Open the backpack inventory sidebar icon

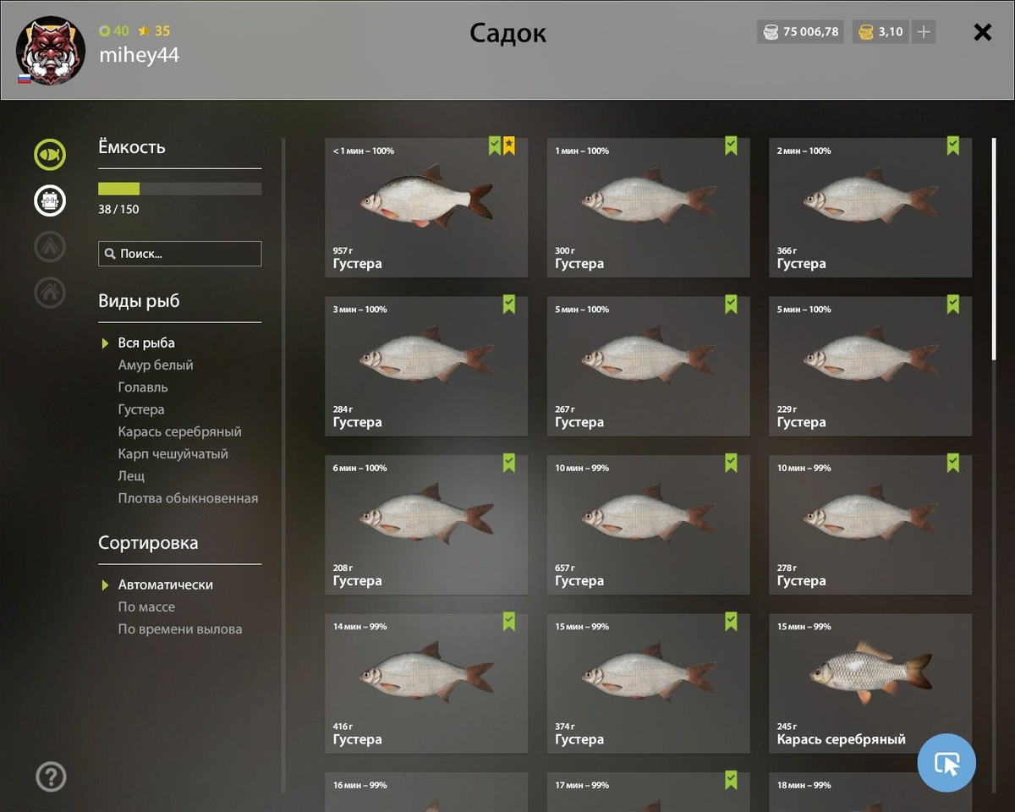click(50, 200)
